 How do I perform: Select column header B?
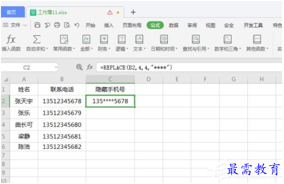(62, 79)
